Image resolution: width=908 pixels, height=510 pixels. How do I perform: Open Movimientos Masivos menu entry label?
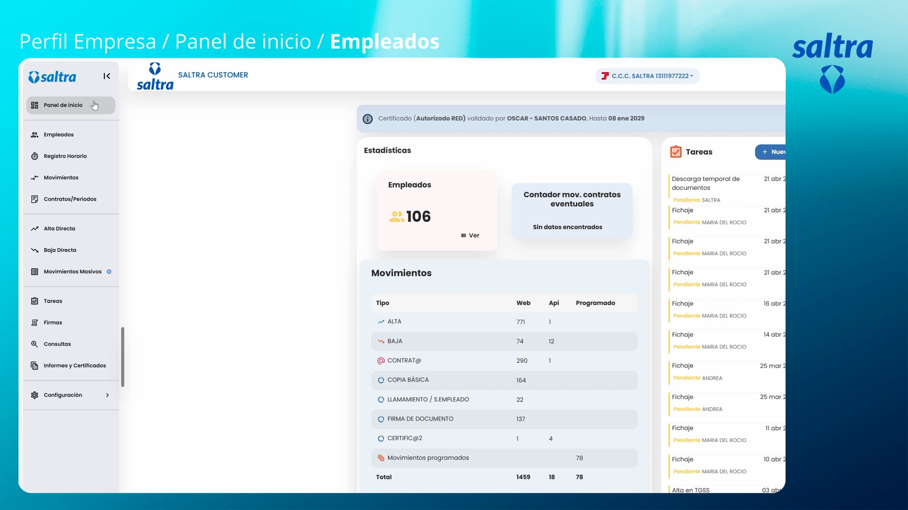(x=73, y=272)
